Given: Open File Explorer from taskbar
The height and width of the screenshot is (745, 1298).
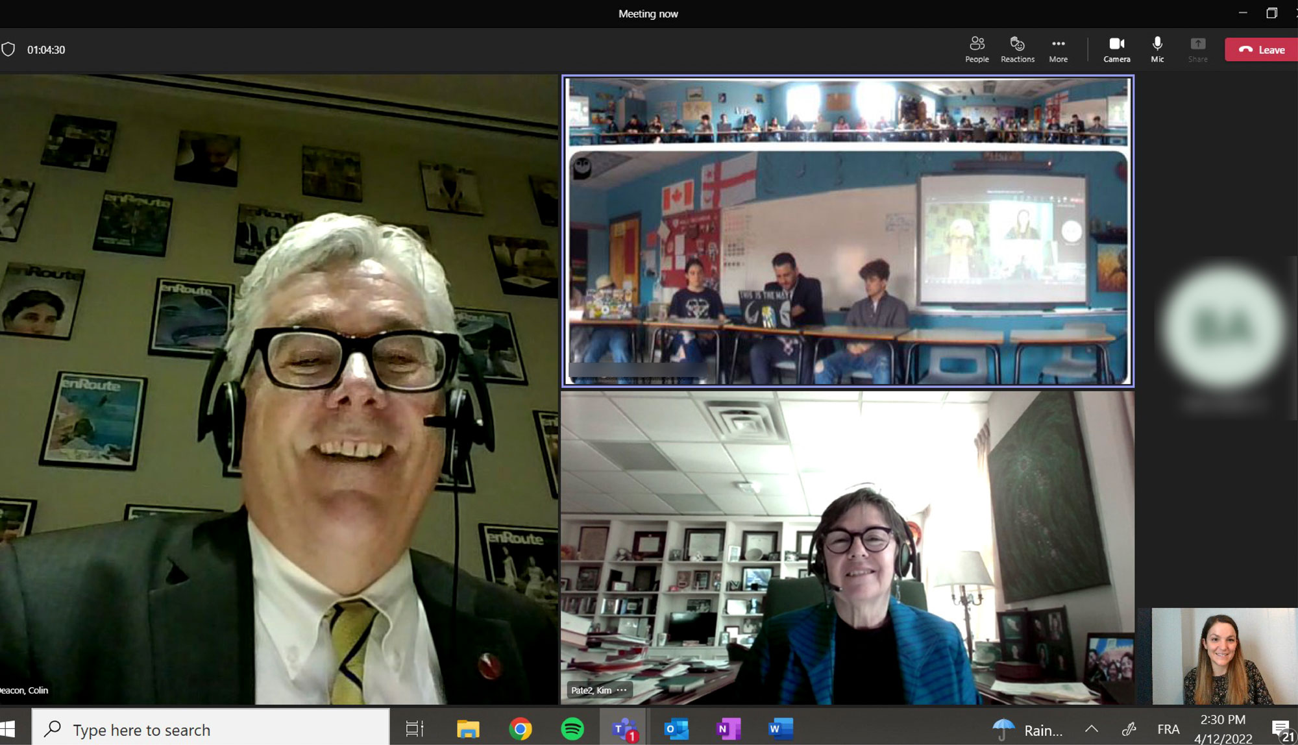Looking at the screenshot, I should pos(468,729).
